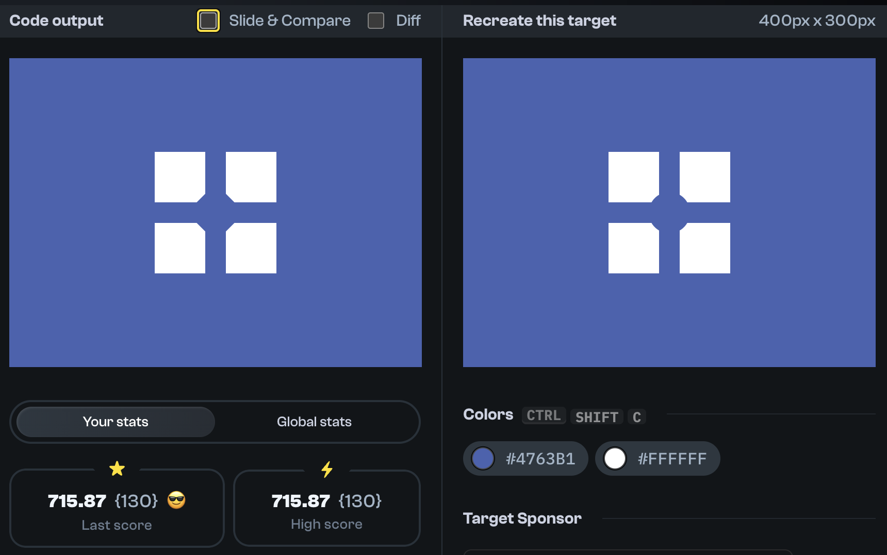Image resolution: width=887 pixels, height=555 pixels.
Task: Copy the #FFFFFF color code
Action: click(x=672, y=458)
